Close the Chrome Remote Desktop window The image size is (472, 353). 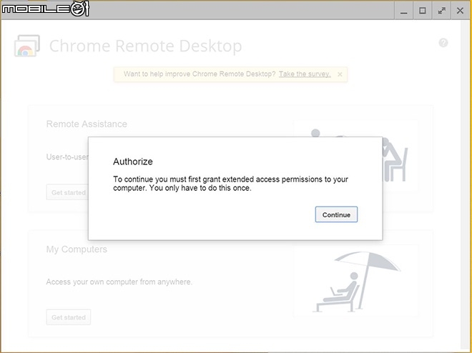[460, 11]
